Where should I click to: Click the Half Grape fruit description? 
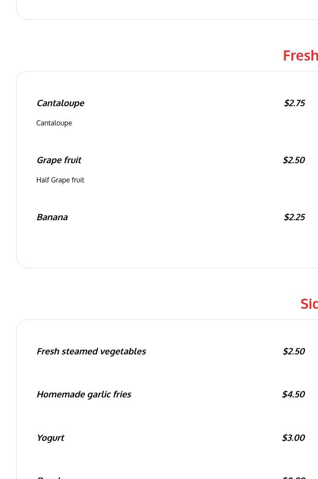click(x=60, y=180)
